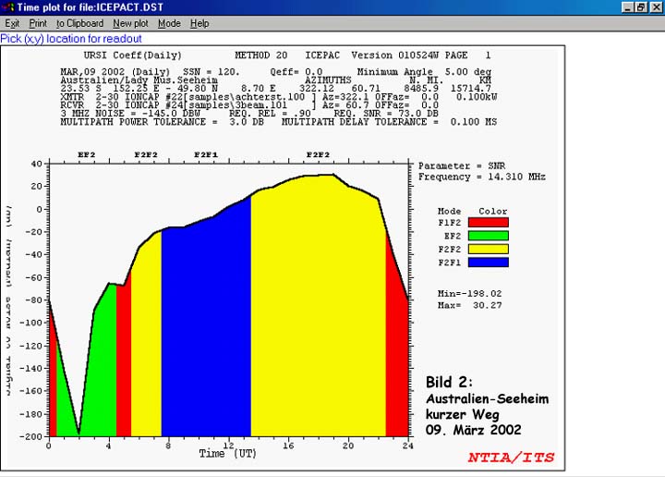Click the green EF2 legend swatch

pos(488,236)
